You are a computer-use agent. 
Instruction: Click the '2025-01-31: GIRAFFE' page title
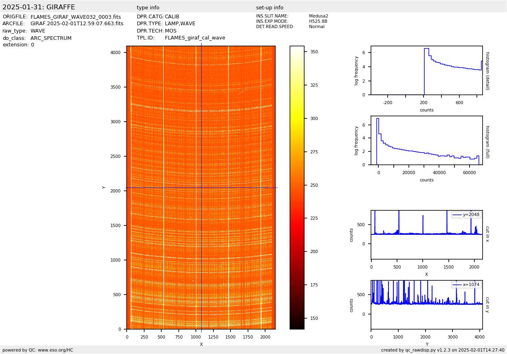point(39,7)
